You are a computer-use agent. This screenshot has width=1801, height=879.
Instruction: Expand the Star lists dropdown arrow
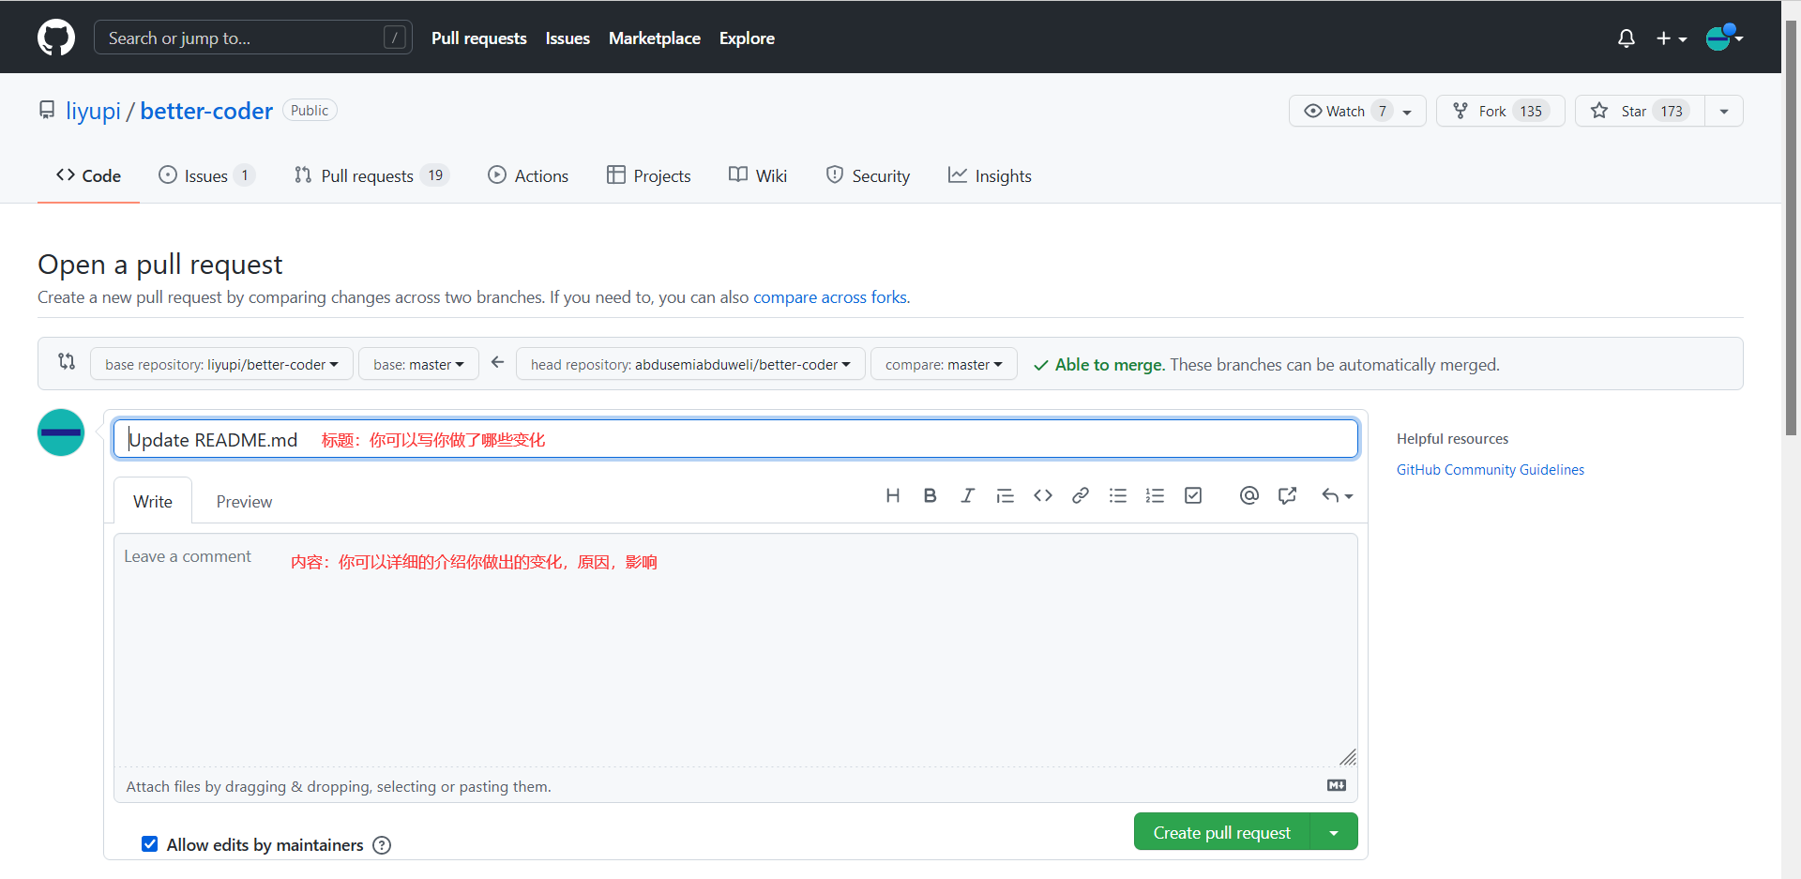1724,111
